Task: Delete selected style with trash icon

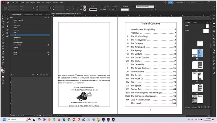Action: point(47,75)
